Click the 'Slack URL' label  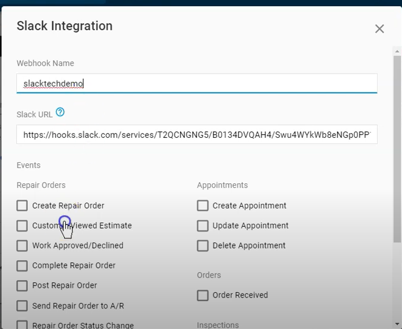(34, 114)
